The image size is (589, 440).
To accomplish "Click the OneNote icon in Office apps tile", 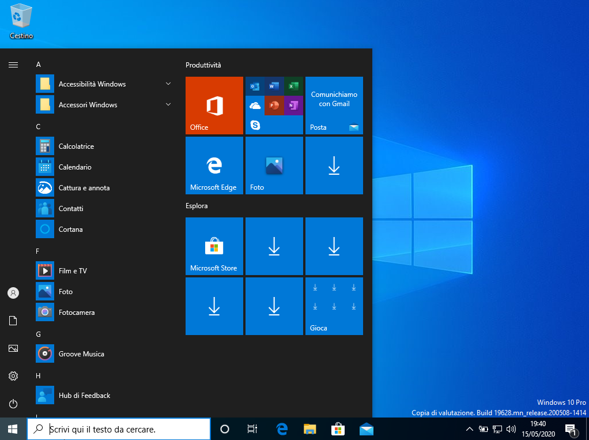I will [293, 106].
